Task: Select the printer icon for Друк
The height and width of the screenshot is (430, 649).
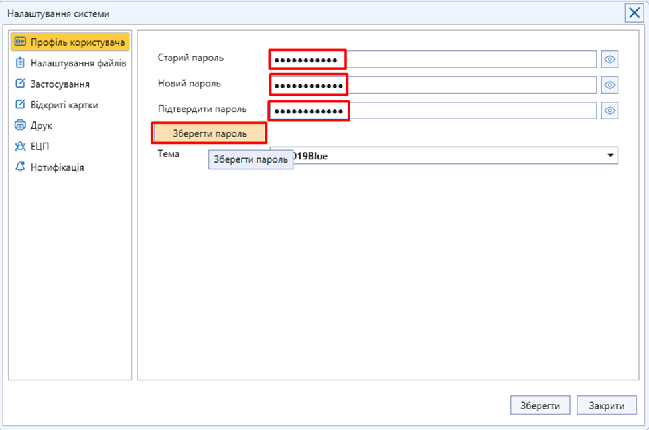Action: tap(20, 125)
